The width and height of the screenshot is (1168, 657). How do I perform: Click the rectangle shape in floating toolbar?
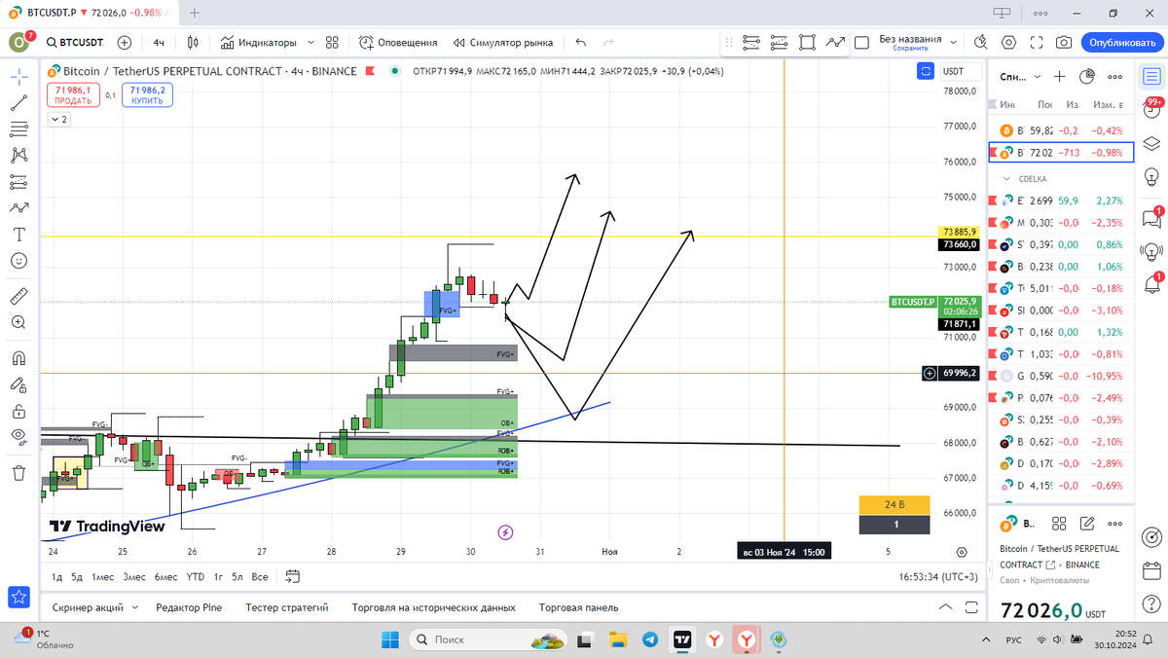click(807, 43)
